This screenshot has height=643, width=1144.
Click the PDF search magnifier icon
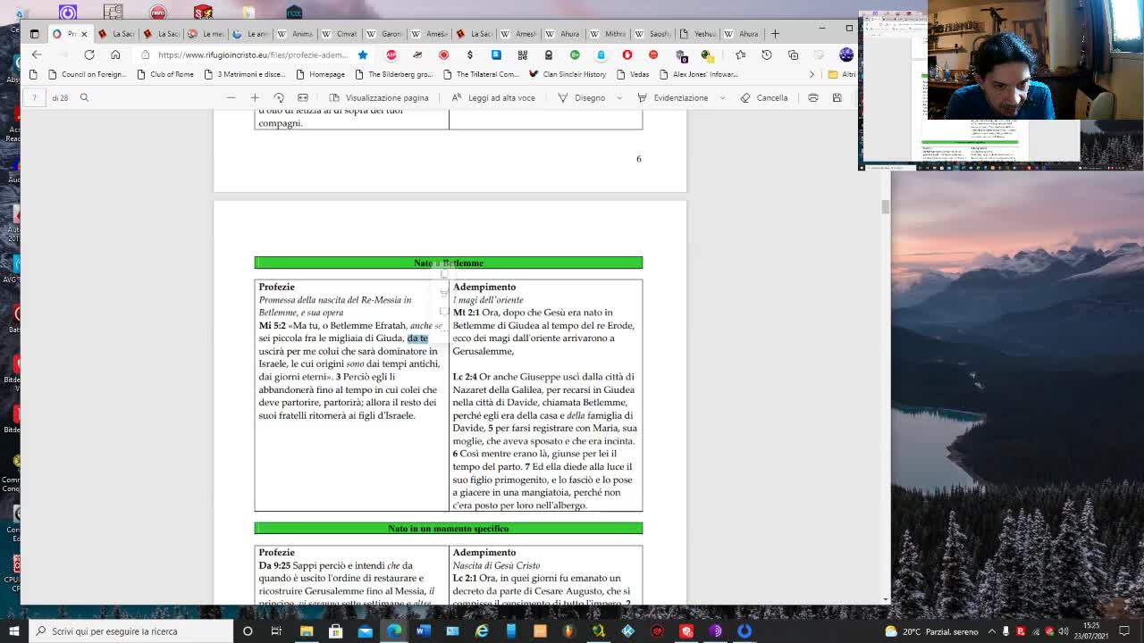pos(84,97)
